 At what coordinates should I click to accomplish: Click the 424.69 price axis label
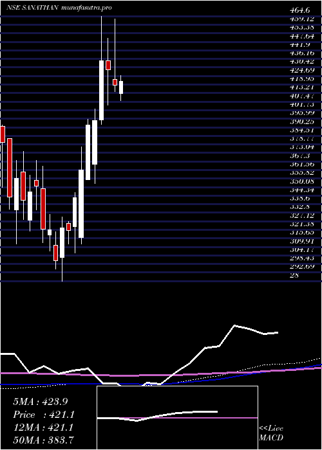coord(302,70)
